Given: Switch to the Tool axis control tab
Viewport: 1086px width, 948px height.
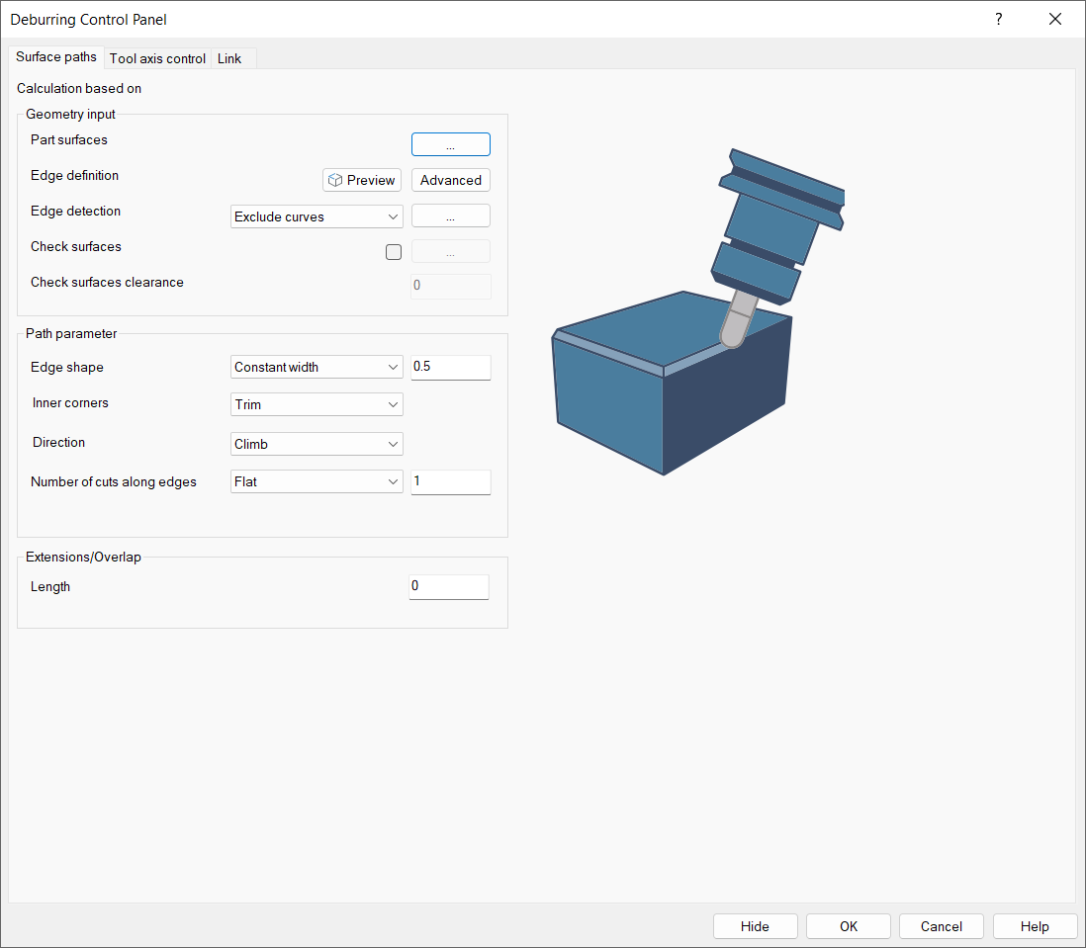Looking at the screenshot, I should tap(157, 59).
